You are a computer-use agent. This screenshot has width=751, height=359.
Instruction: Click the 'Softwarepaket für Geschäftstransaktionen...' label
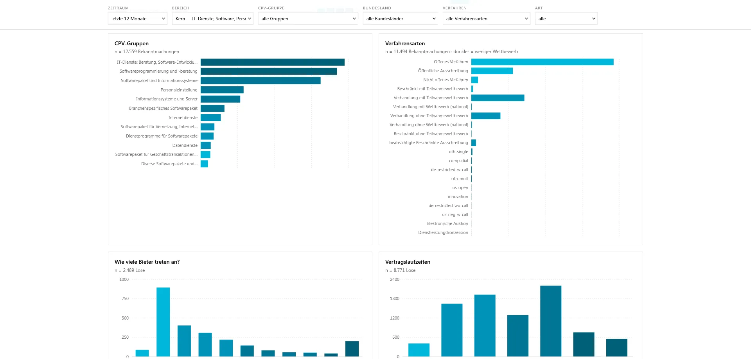coord(156,154)
